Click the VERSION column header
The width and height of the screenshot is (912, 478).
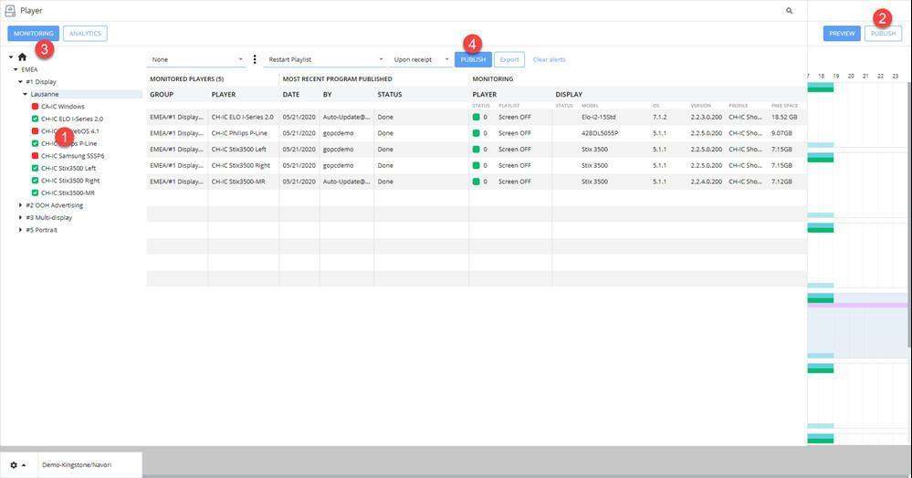[x=700, y=106]
